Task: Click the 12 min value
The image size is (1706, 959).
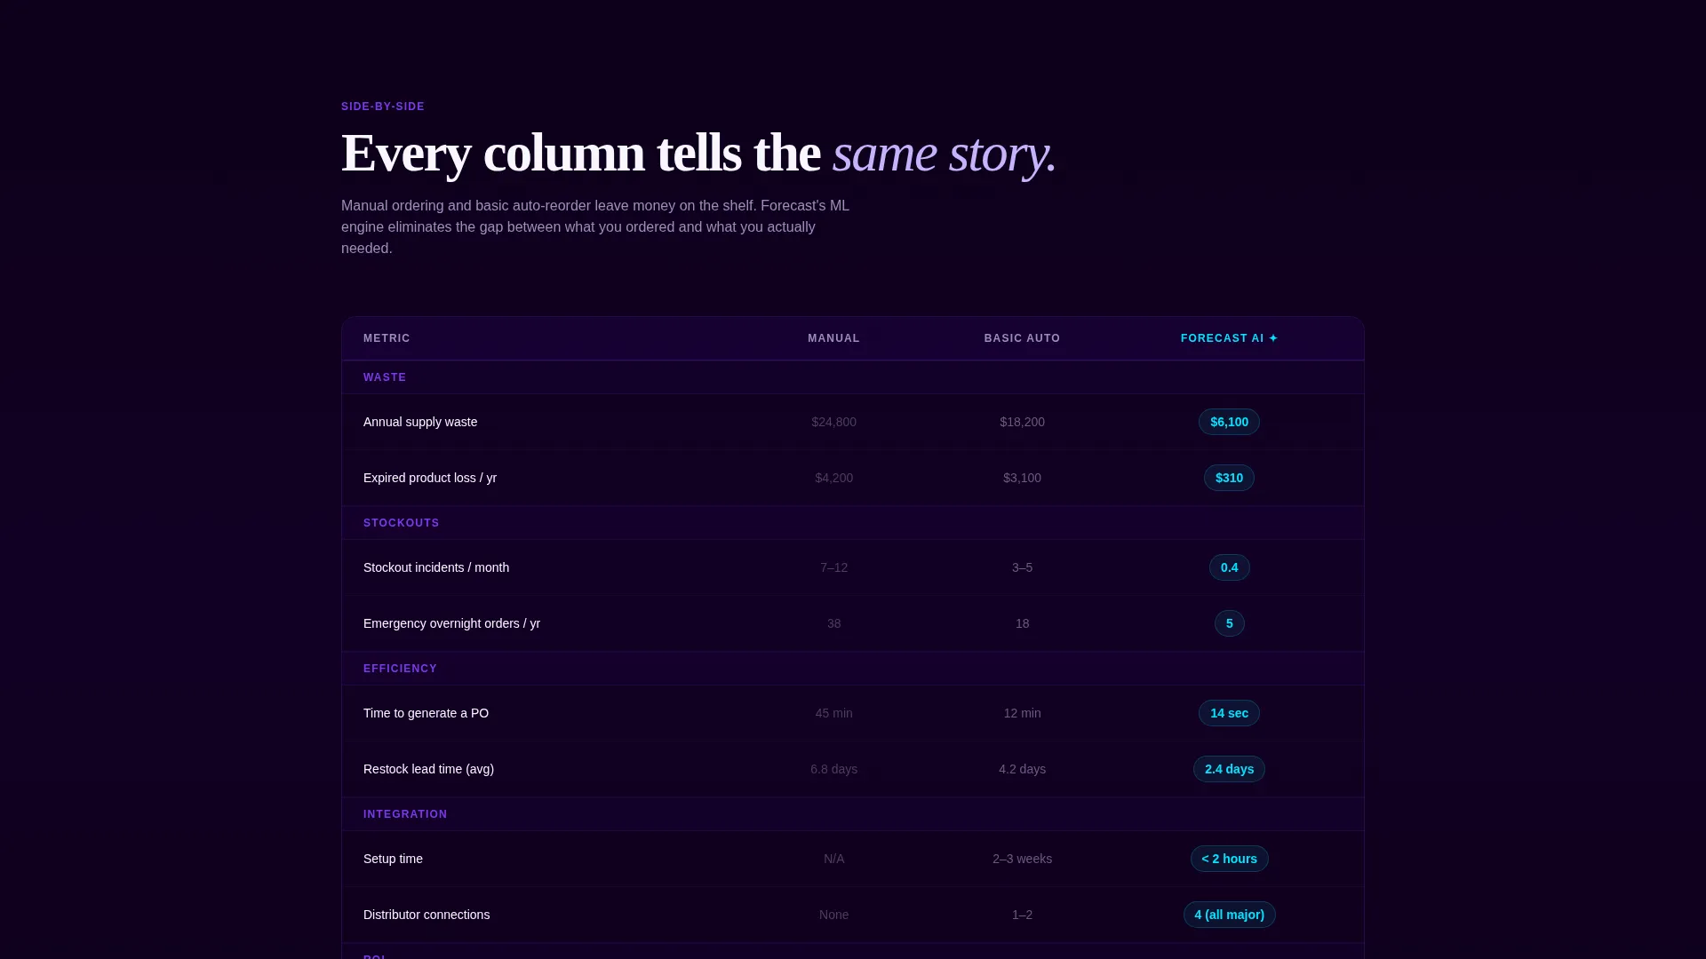Action: 1022,713
